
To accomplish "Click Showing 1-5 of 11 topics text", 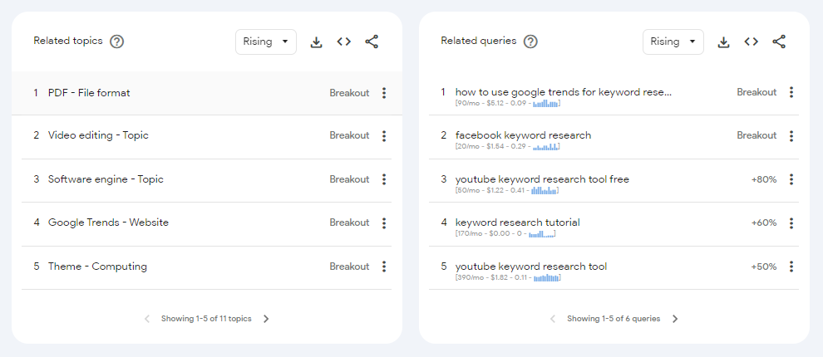I will click(x=206, y=319).
